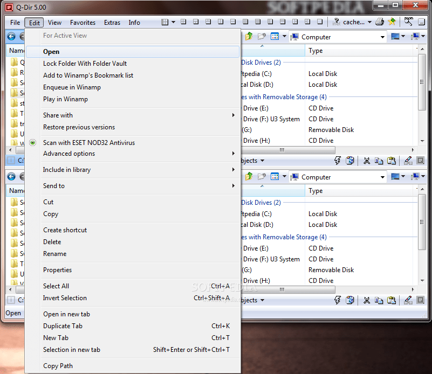Paste using the clipboard paste icon
The image size is (432, 374).
pos(392,160)
